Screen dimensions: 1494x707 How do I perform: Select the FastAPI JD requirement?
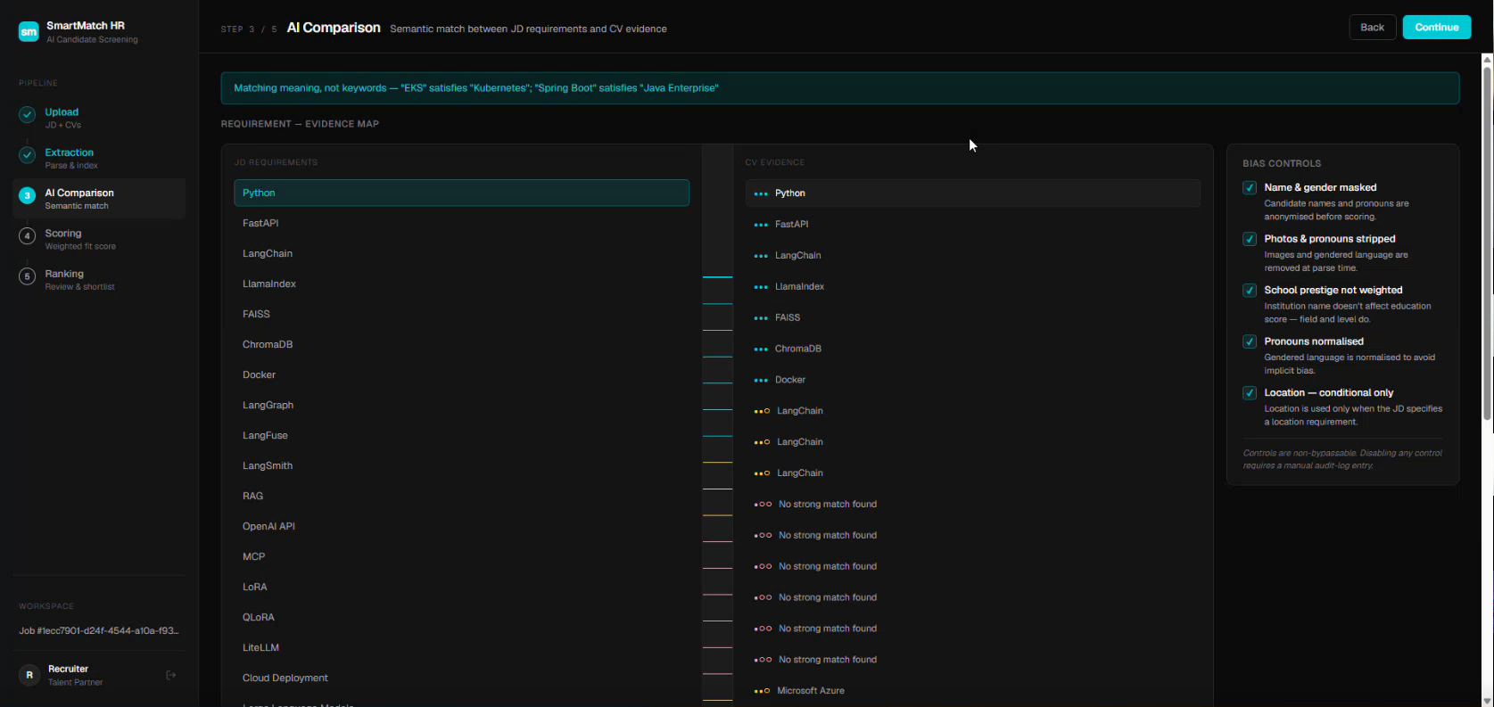pyautogui.click(x=461, y=223)
